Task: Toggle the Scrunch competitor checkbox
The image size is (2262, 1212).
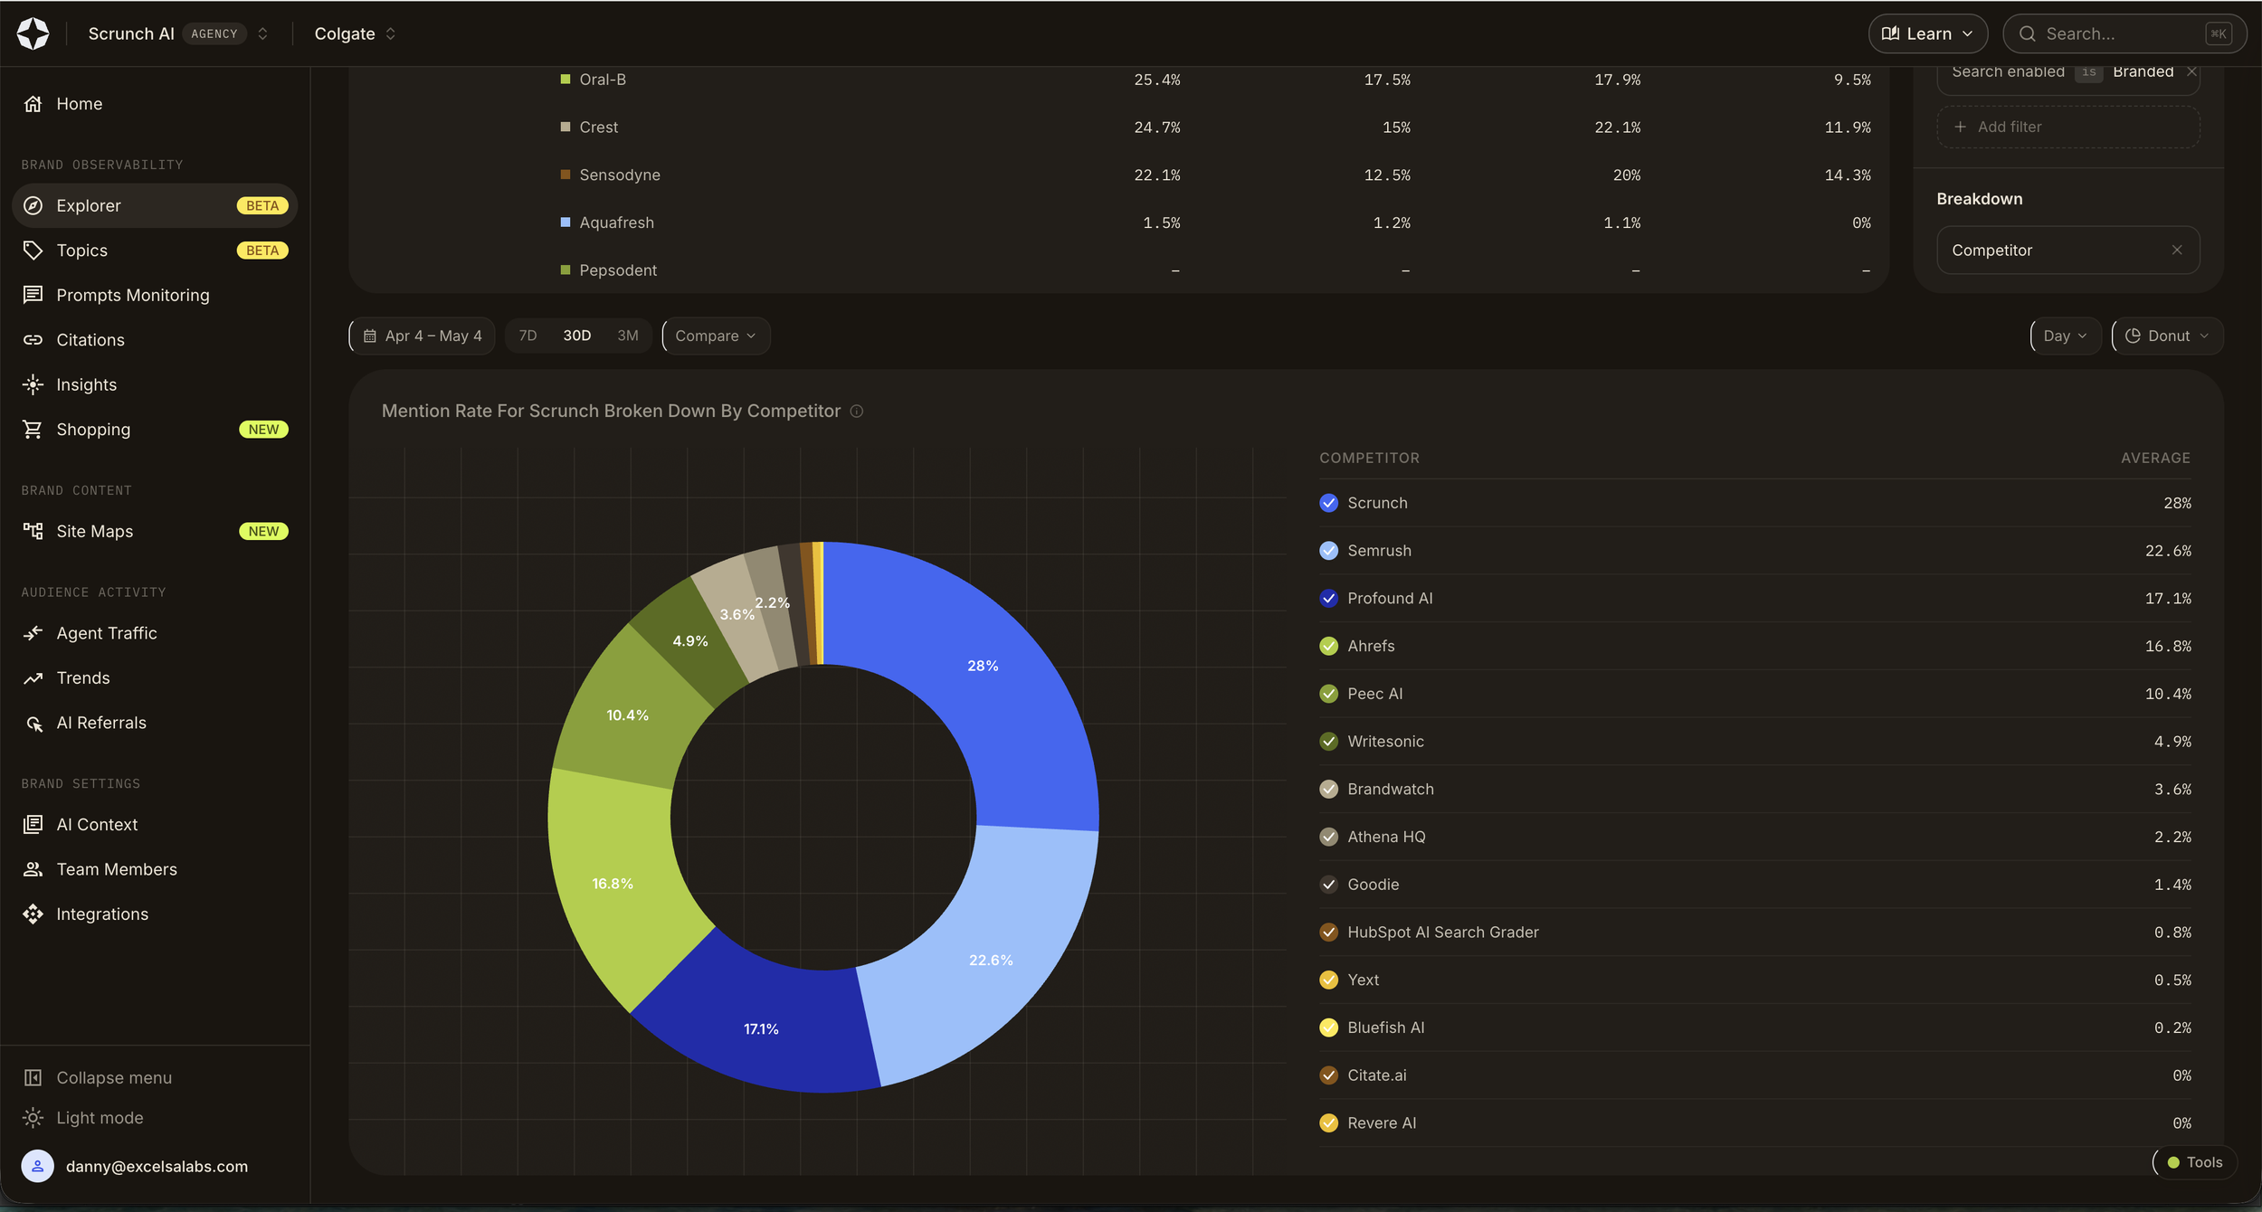Action: (1329, 503)
